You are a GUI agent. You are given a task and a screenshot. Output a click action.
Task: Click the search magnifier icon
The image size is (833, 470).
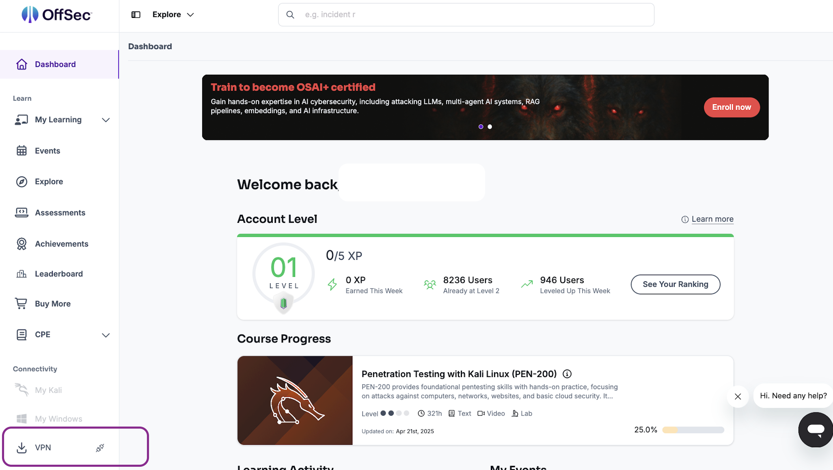[x=290, y=15]
